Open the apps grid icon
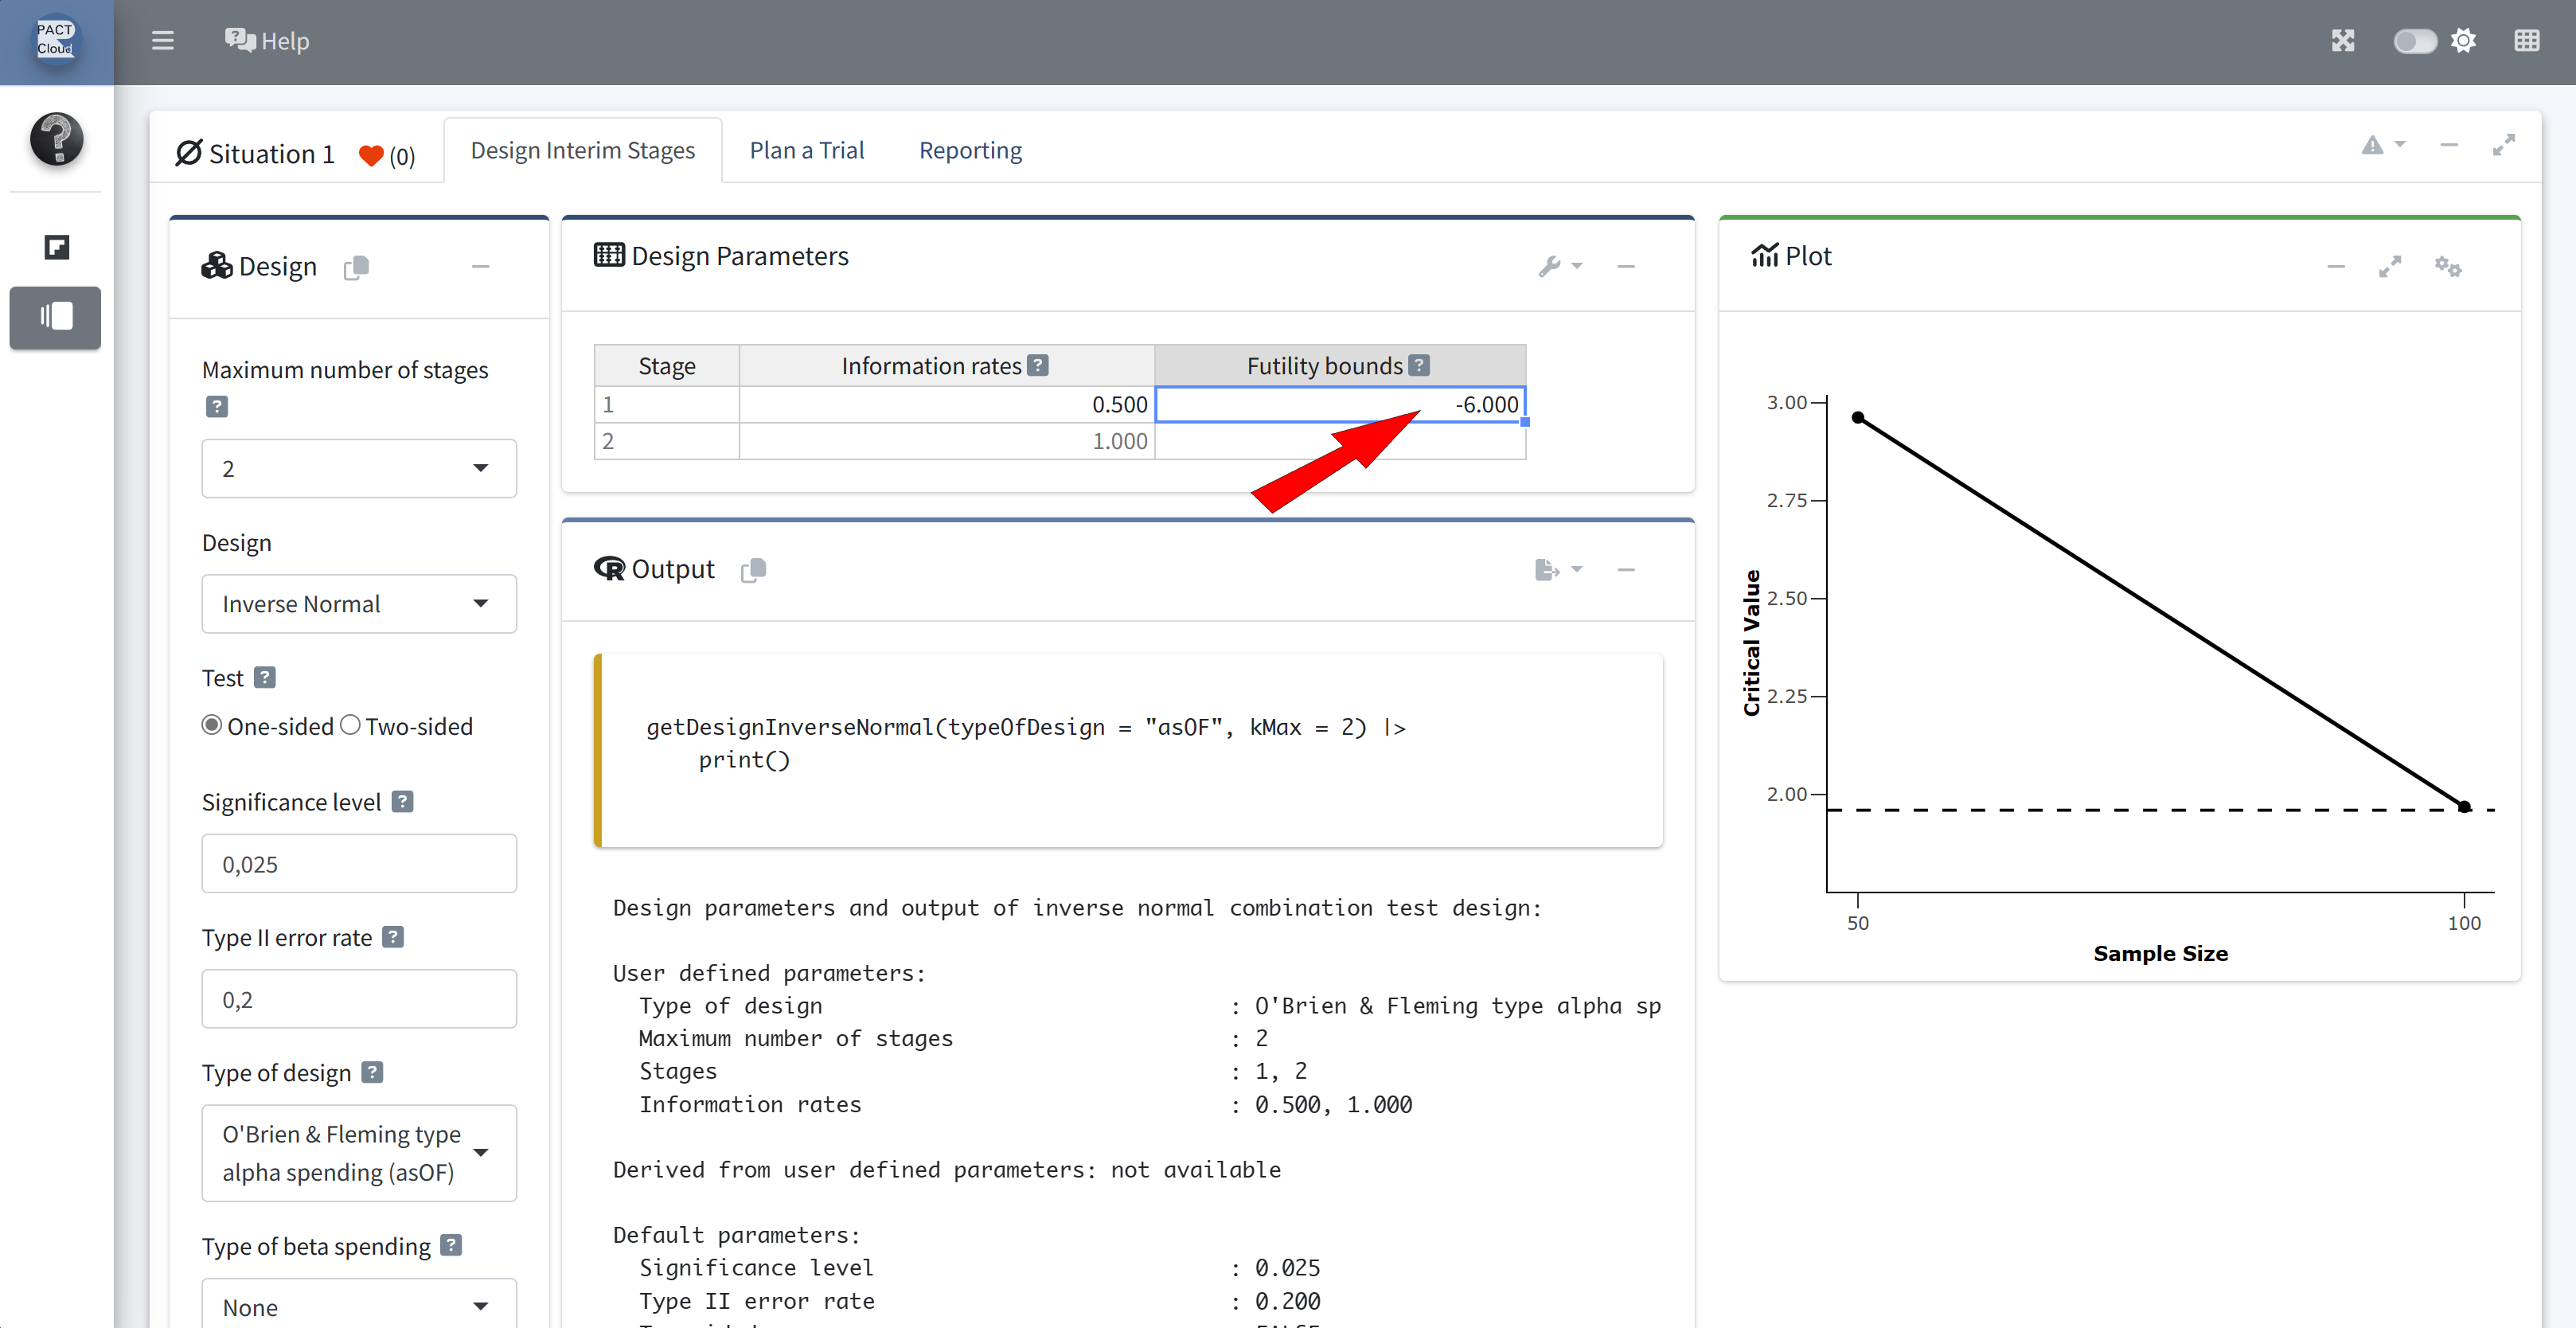This screenshot has height=1328, width=2576. click(2526, 41)
